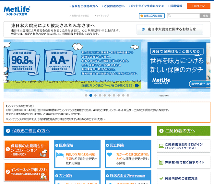Open 医療保険 category link
The width and height of the screenshot is (214, 184).
point(66,145)
